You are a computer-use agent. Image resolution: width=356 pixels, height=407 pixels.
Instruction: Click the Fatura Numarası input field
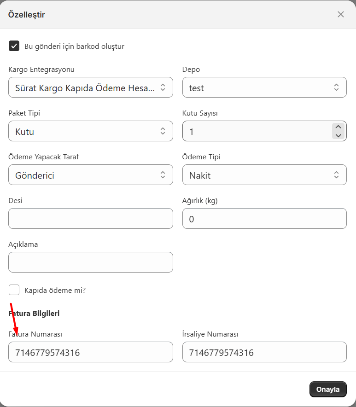91,352
